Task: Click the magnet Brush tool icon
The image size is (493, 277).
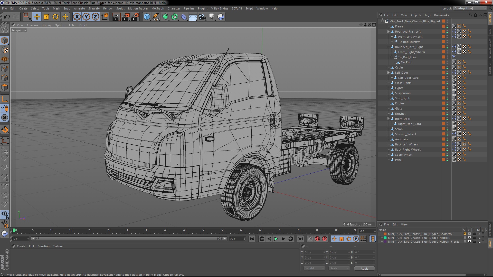Action: [x=5, y=130]
